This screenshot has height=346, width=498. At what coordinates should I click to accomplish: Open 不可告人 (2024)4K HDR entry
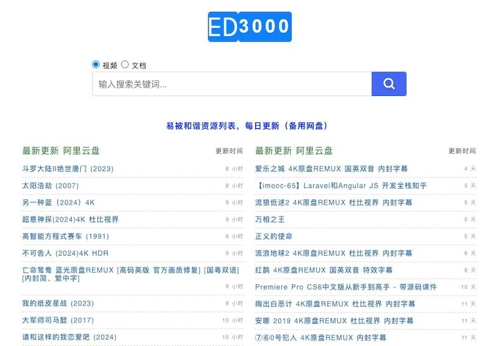click(x=65, y=253)
